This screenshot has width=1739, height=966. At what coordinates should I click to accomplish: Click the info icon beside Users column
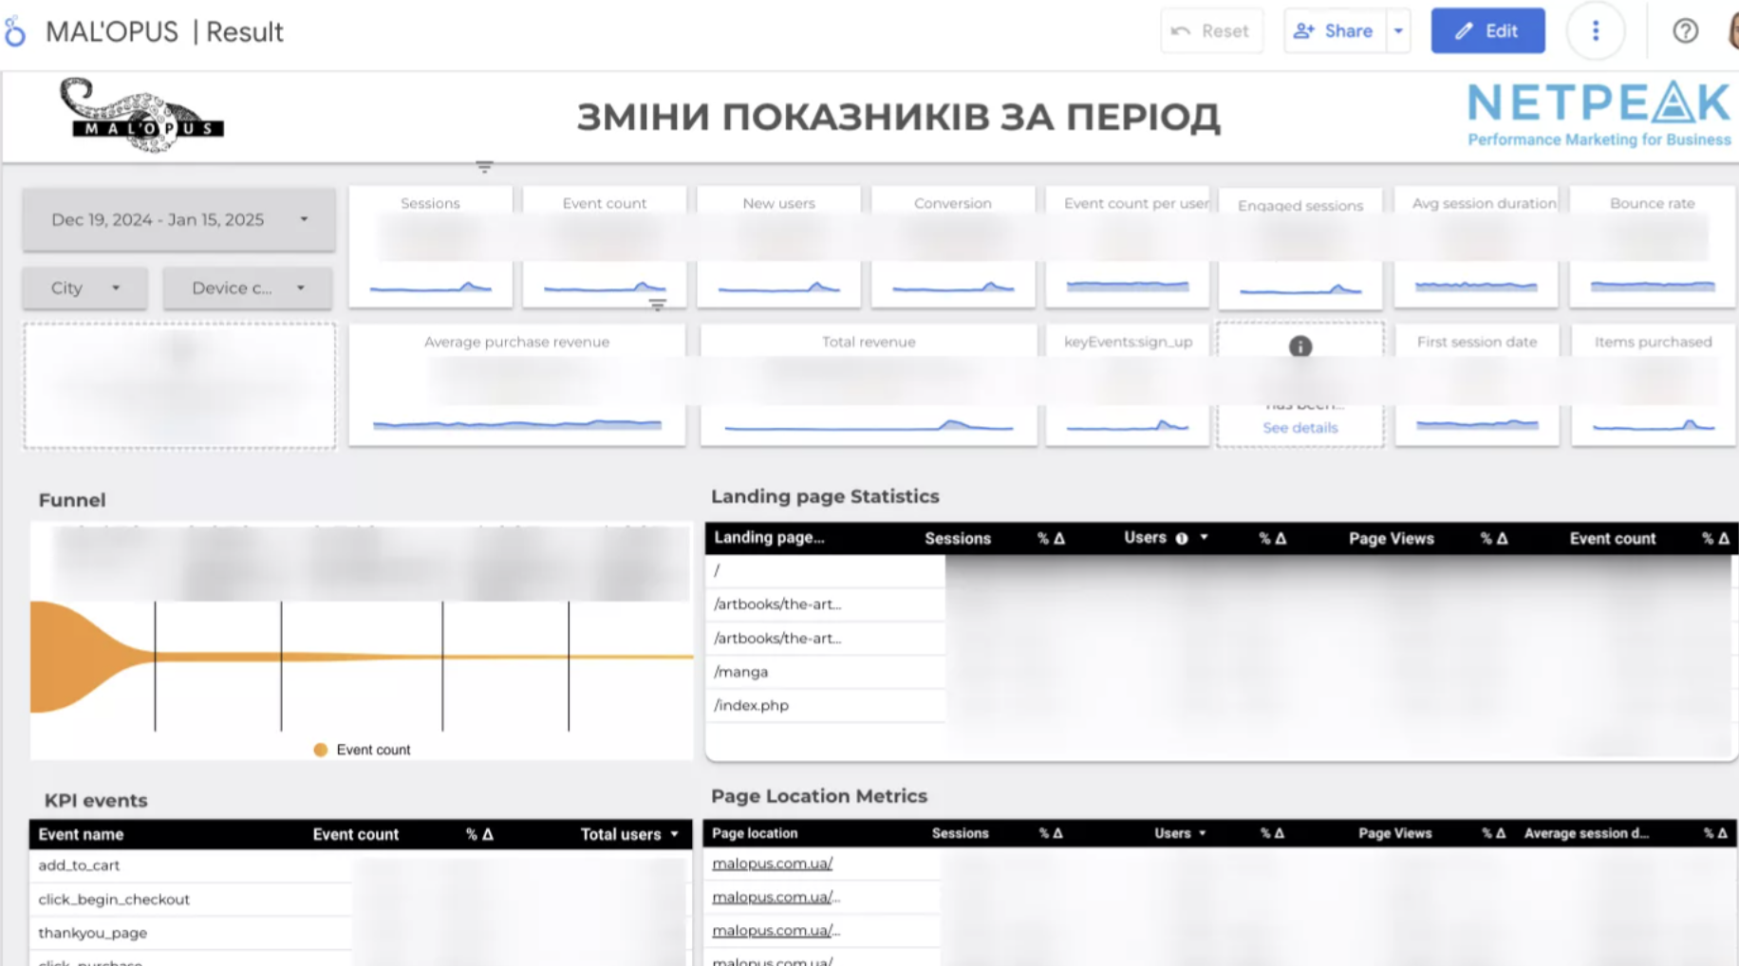point(1181,539)
